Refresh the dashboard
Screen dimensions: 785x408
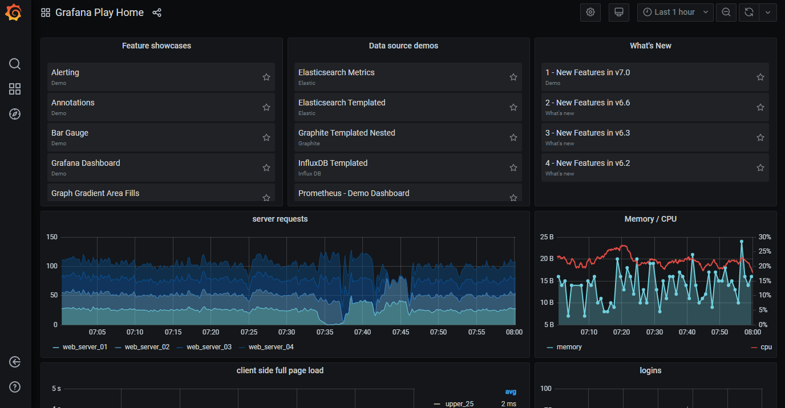(749, 13)
